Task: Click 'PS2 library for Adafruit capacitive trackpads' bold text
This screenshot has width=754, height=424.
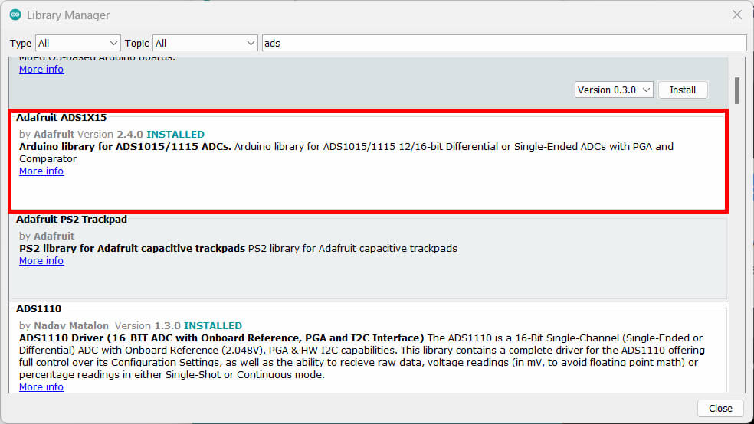Action: coord(133,248)
